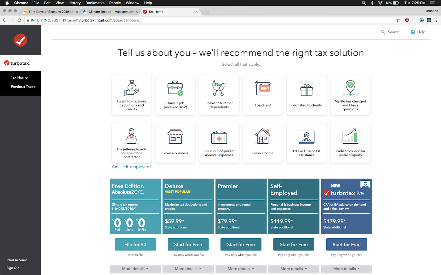Image resolution: width=441 pixels, height=275 pixels.
Task: Open Tax Home in sidebar
Action: click(19, 77)
